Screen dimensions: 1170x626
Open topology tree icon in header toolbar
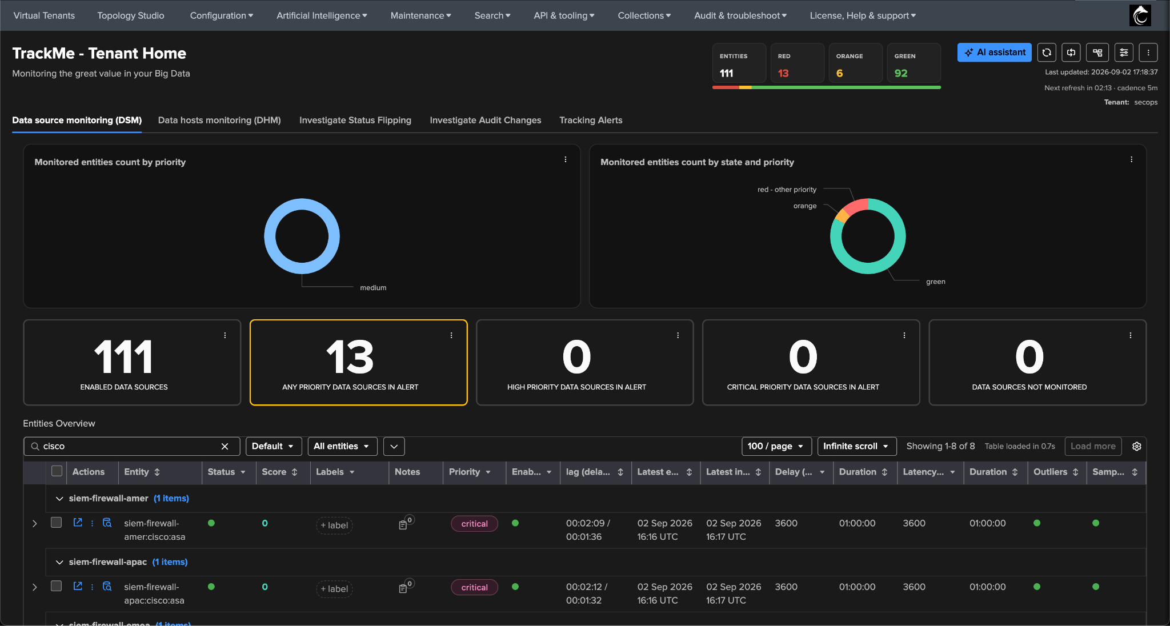coord(1097,53)
